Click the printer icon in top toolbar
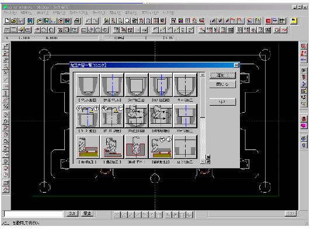 [x=77, y=21]
